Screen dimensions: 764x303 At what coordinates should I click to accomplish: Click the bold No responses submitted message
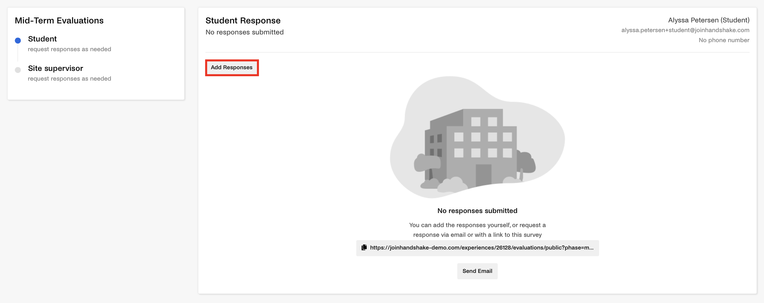(477, 211)
